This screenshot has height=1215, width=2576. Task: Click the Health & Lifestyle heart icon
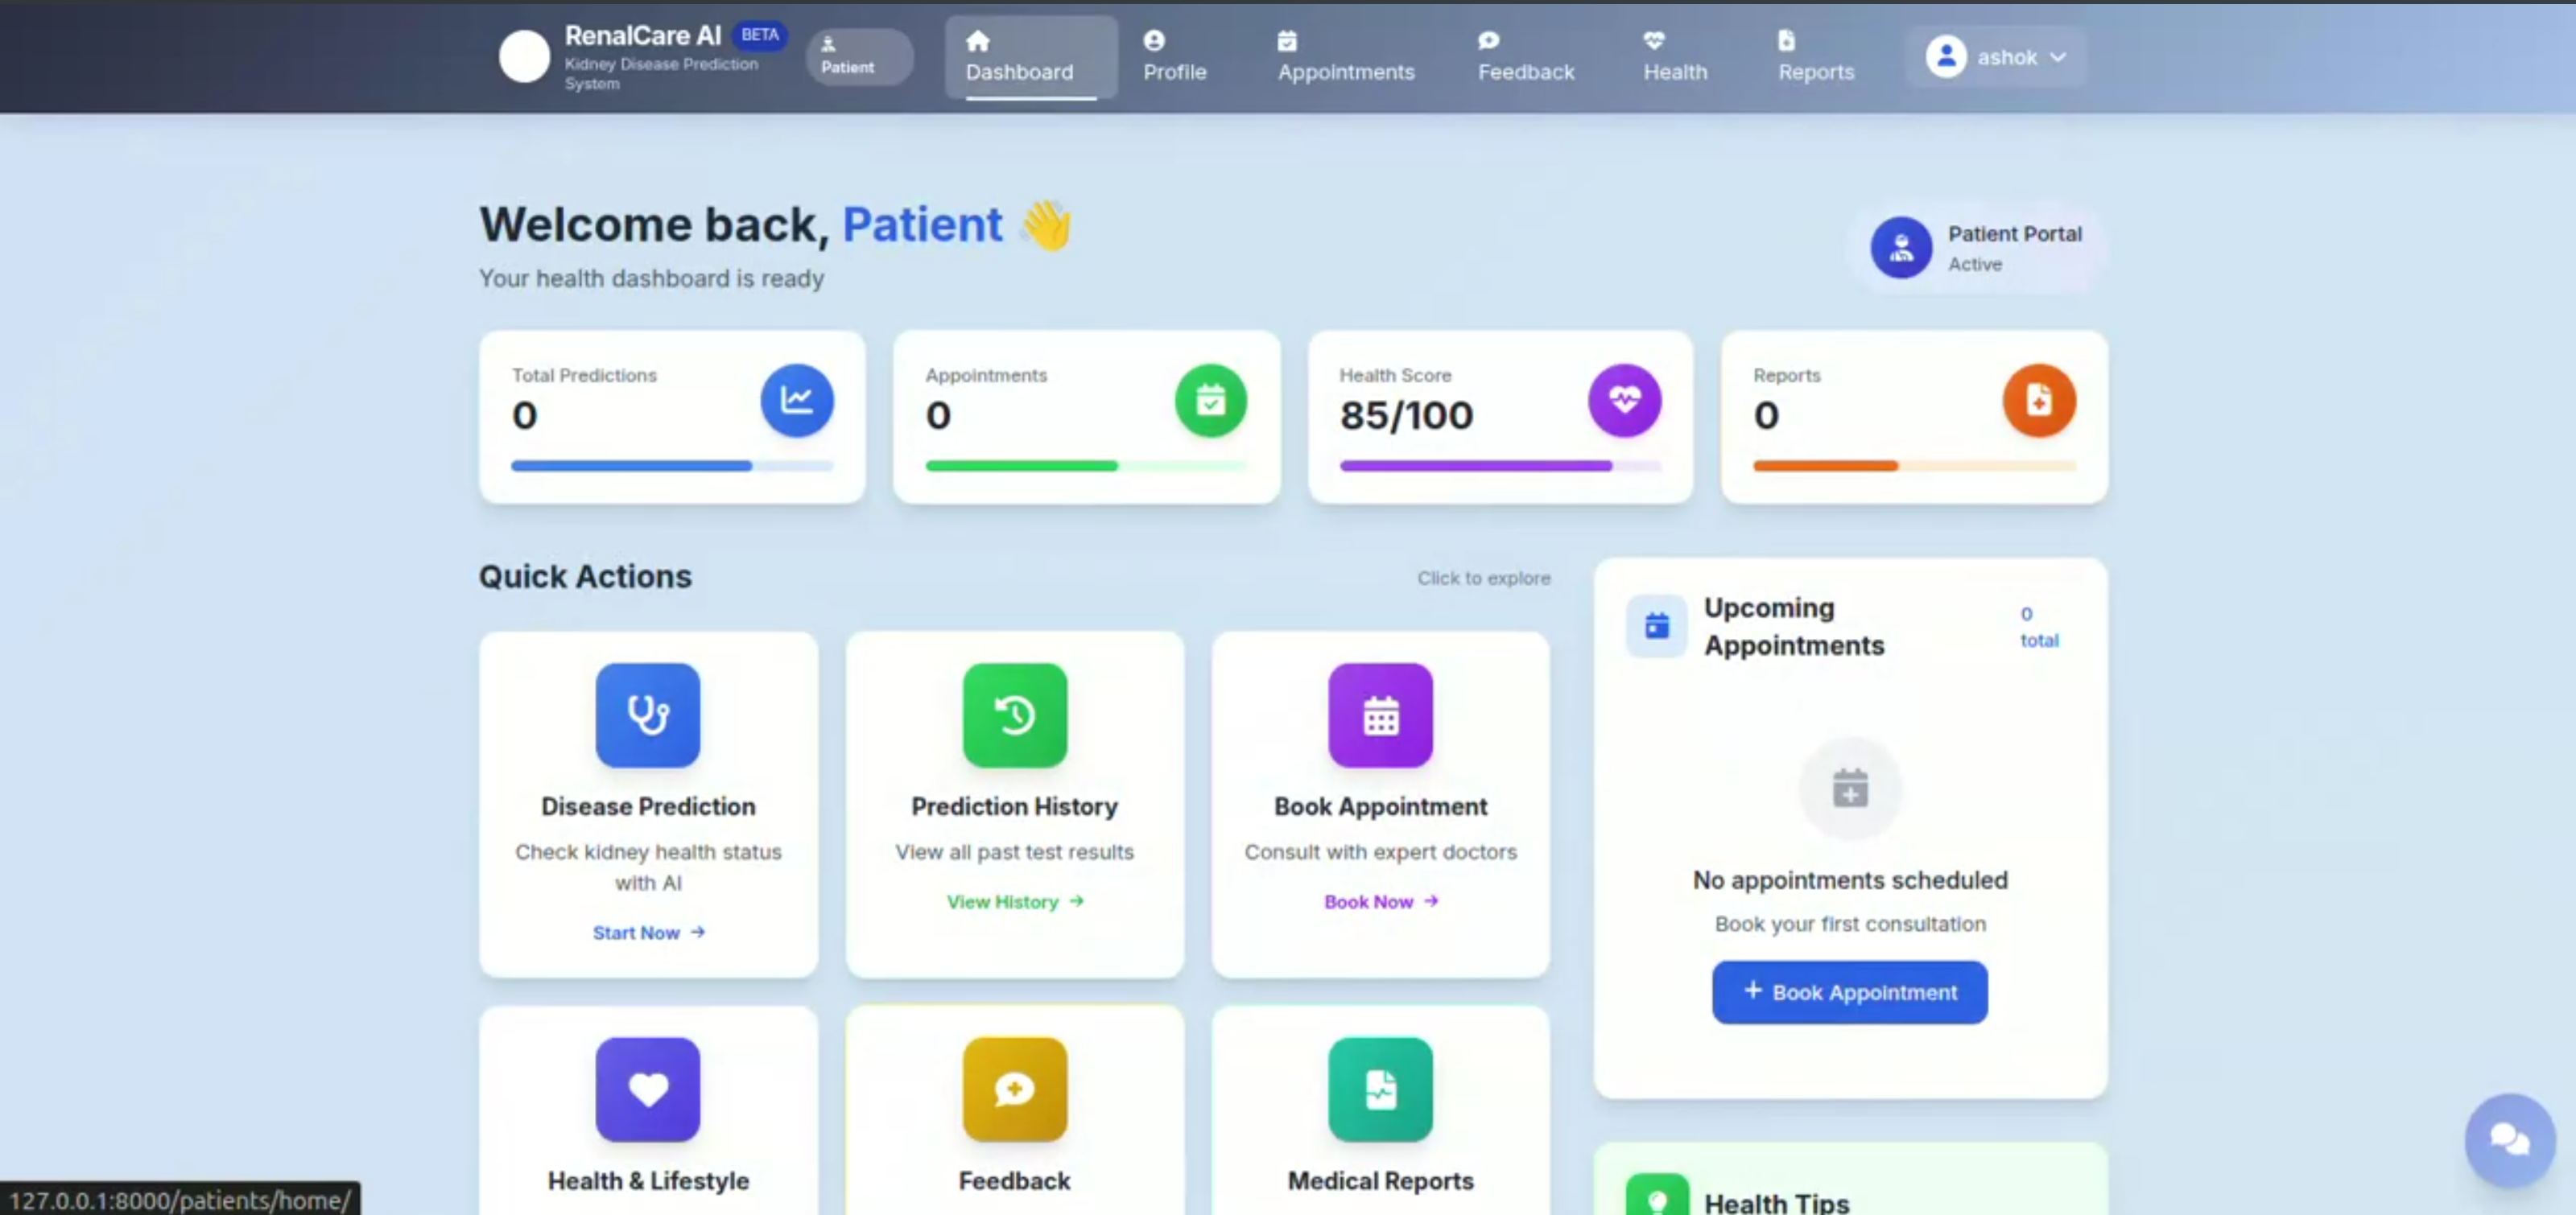pyautogui.click(x=648, y=1089)
